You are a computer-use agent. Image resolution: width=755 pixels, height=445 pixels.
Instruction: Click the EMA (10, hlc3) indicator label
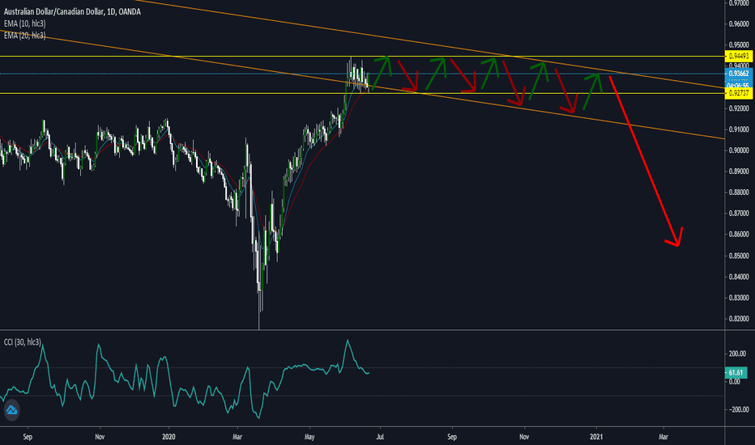[x=24, y=23]
